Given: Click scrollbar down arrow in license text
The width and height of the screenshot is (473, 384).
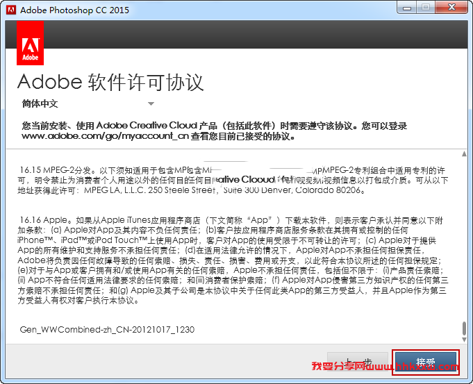Looking at the screenshot, I should pyautogui.click(x=464, y=340).
